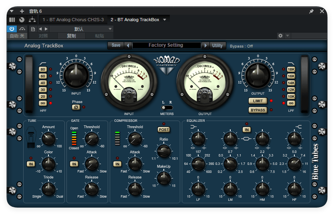The height and width of the screenshot is (214, 334).
Task: Click the TUBE Amount knob
Action: pyautogui.click(x=48, y=139)
